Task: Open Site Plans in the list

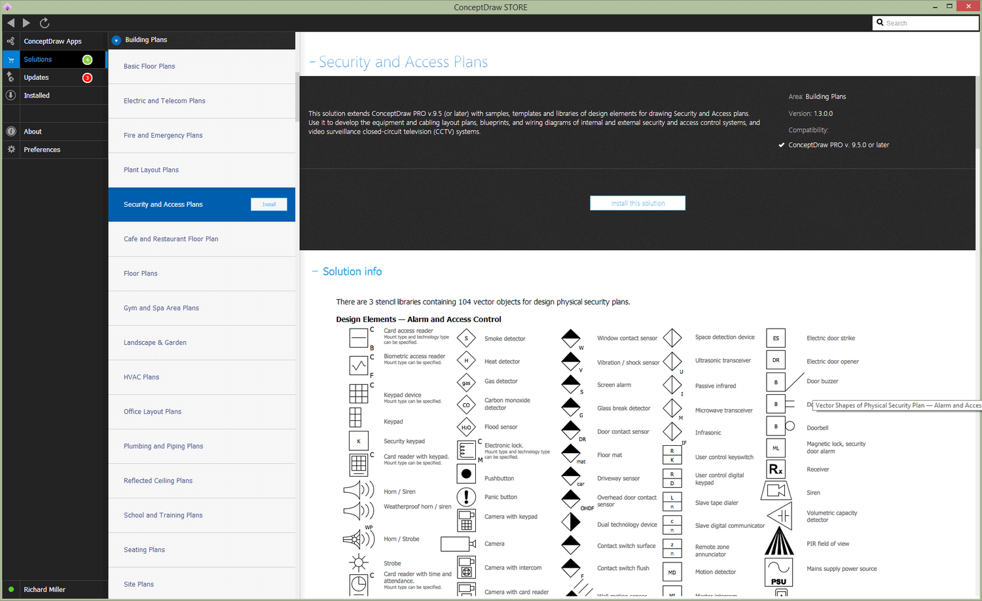Action: pos(202,584)
